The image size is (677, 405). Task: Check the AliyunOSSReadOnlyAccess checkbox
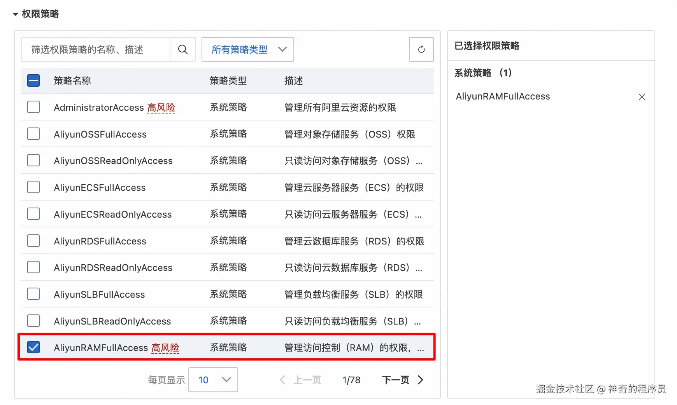click(33, 160)
